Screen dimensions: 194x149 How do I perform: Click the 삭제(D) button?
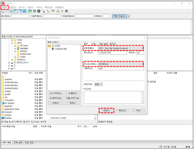pyautogui.click(x=56, y=103)
